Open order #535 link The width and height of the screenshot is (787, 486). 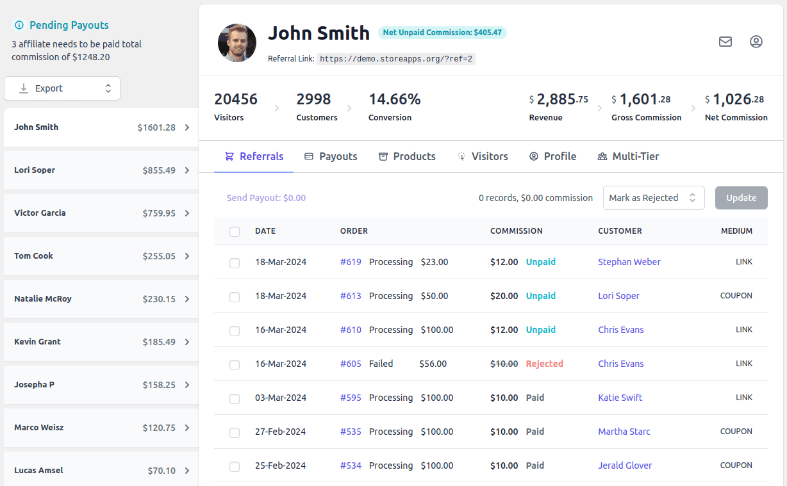(351, 432)
